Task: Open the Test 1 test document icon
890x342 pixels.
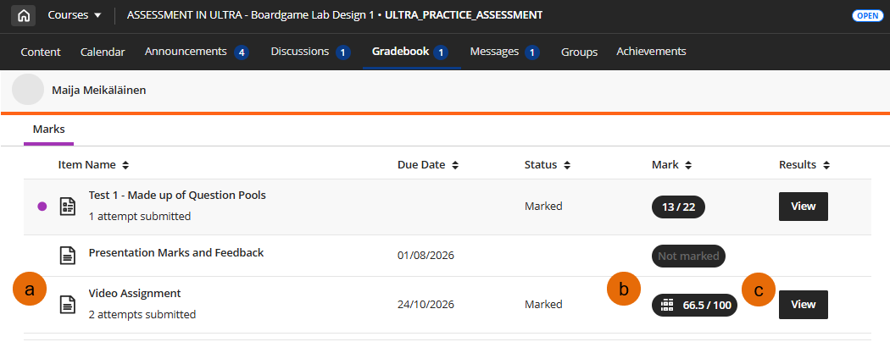Action: [x=68, y=207]
